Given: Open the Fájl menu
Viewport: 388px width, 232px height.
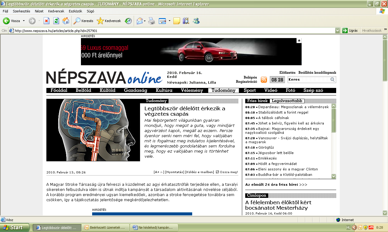Looking at the screenshot, I should (x=5, y=11).
